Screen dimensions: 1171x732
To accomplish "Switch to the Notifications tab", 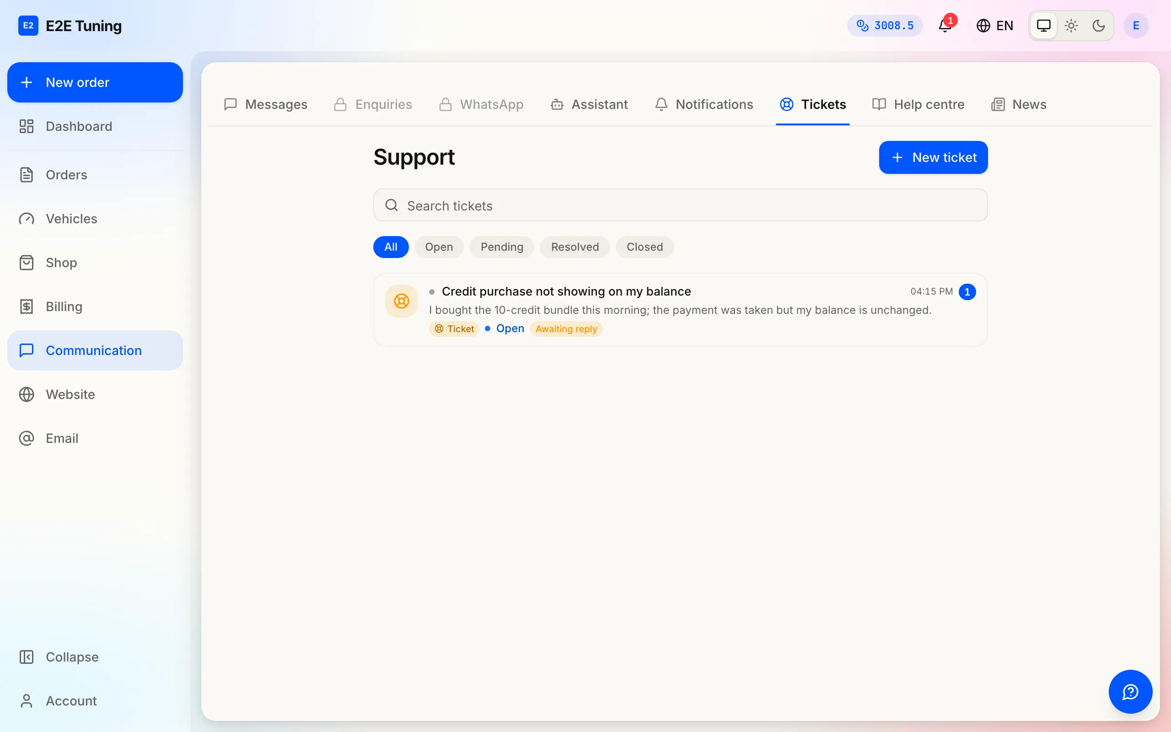I will pyautogui.click(x=704, y=104).
